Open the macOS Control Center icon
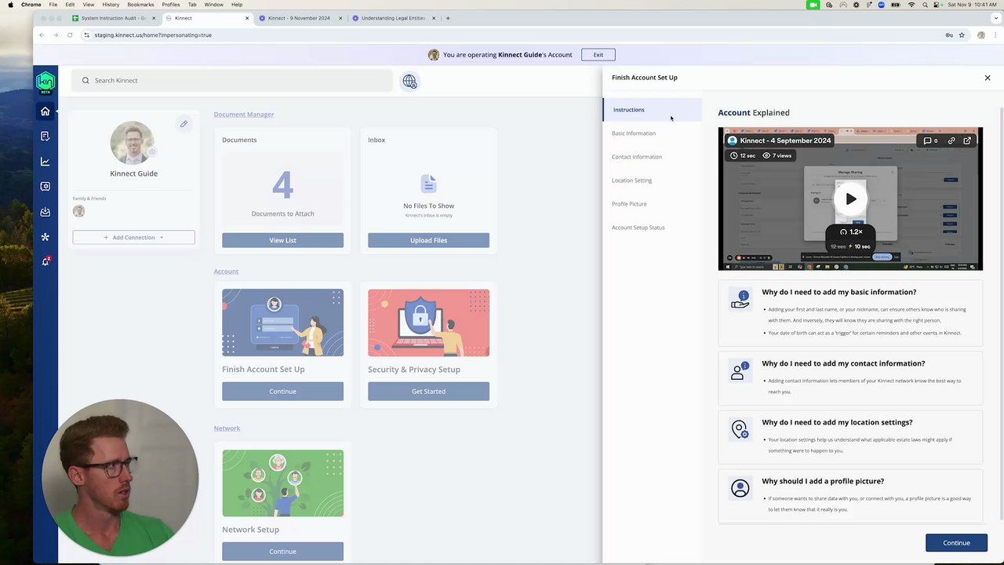The image size is (1004, 565). coord(937,5)
